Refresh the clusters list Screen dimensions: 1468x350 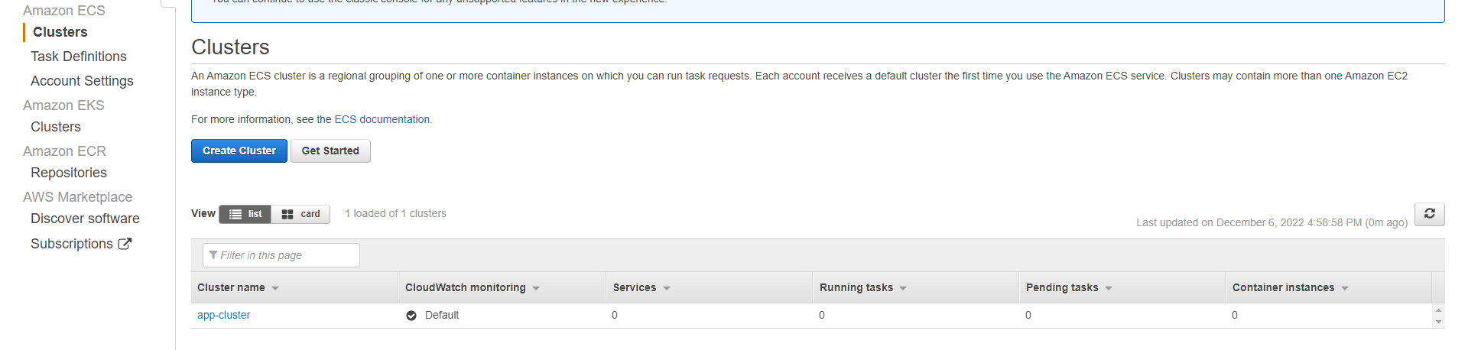pos(1429,214)
